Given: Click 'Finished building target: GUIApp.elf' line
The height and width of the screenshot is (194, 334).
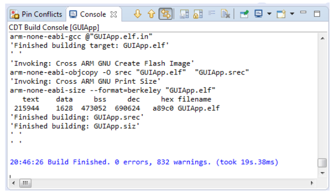Looking at the screenshot, I should coord(89,46).
